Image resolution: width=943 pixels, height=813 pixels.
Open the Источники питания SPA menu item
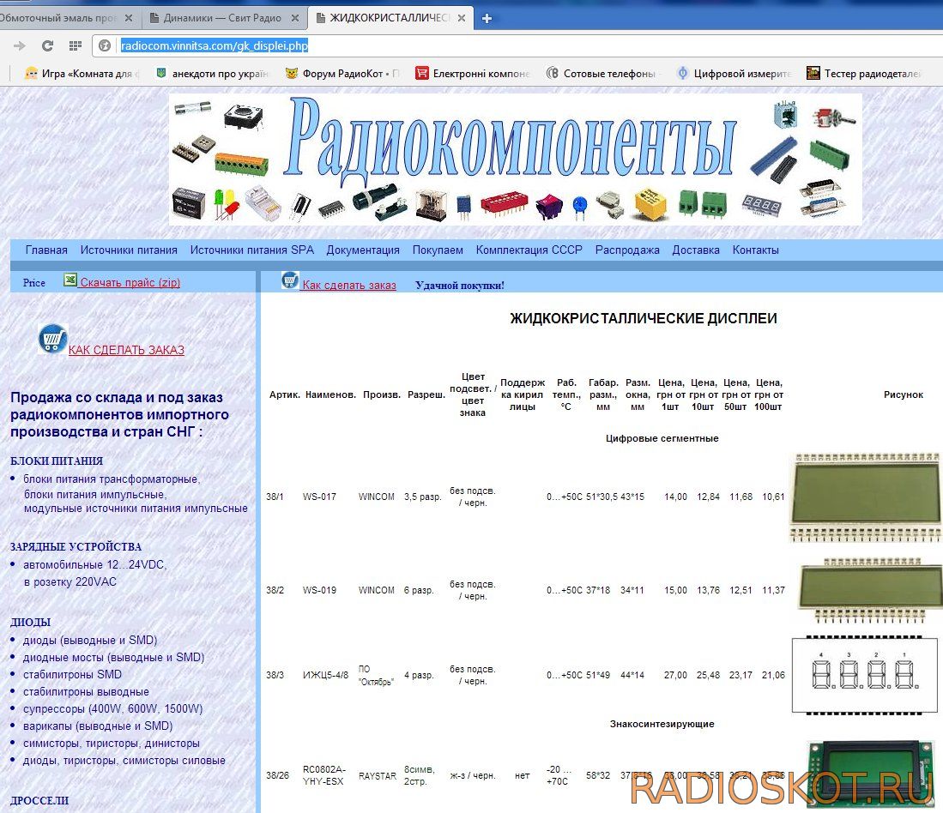(252, 250)
